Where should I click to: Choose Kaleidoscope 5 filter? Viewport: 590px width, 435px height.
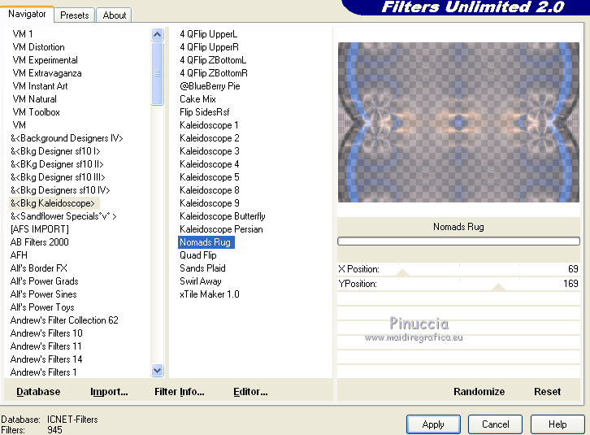(x=209, y=177)
